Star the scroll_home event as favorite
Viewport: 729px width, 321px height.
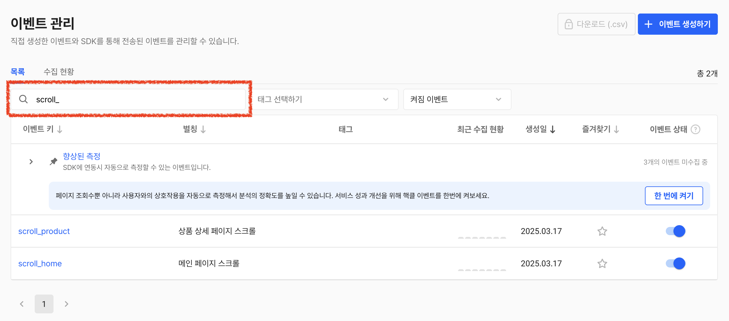(x=602, y=264)
